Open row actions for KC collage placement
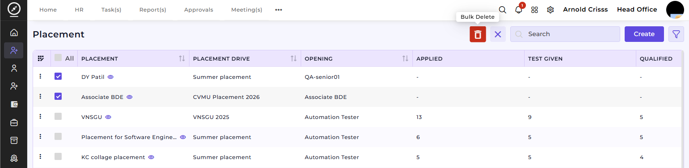 pyautogui.click(x=41, y=156)
